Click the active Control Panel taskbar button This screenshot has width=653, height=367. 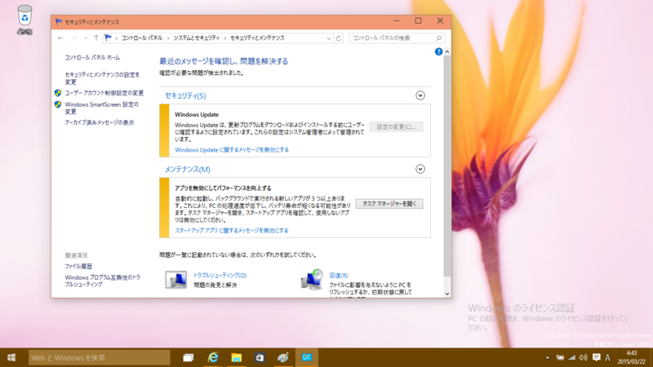[307, 357]
